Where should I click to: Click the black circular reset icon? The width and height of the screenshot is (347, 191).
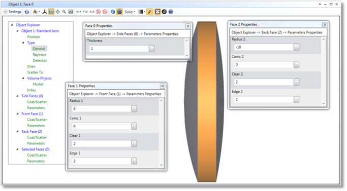(x=164, y=12)
